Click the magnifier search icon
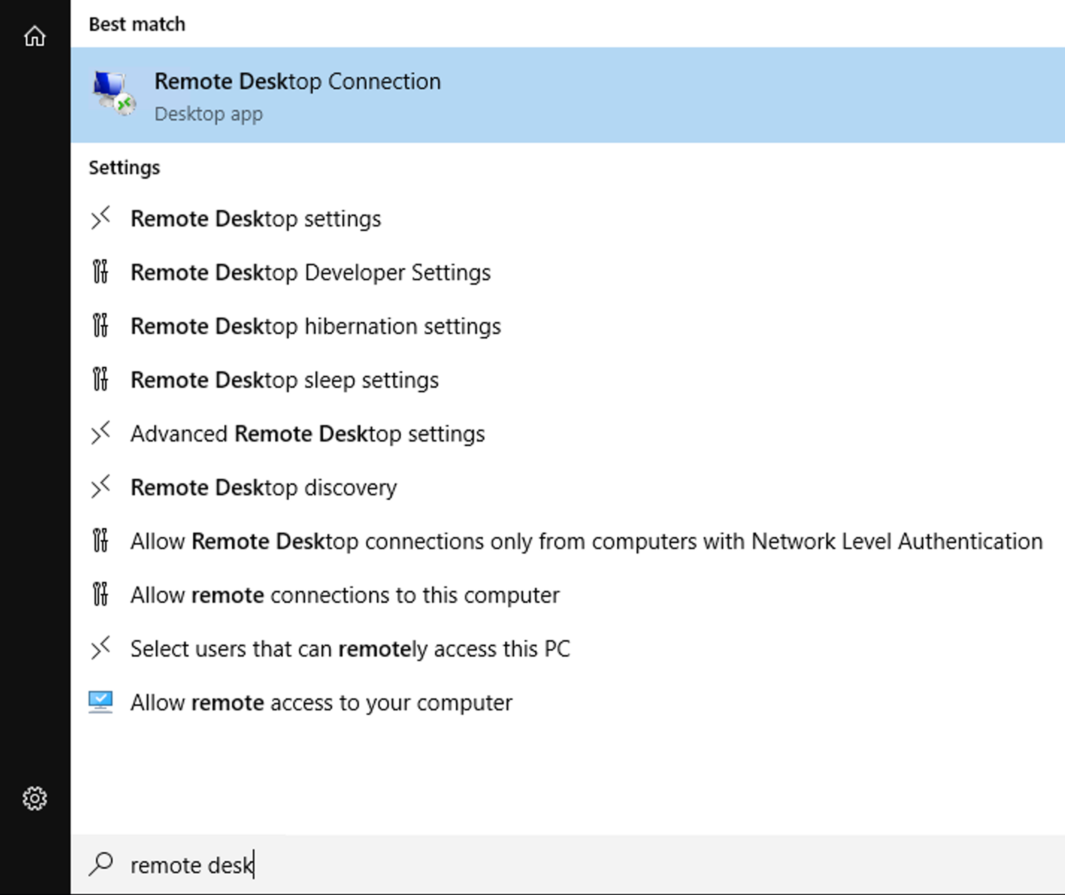The image size is (1065, 895). click(101, 864)
